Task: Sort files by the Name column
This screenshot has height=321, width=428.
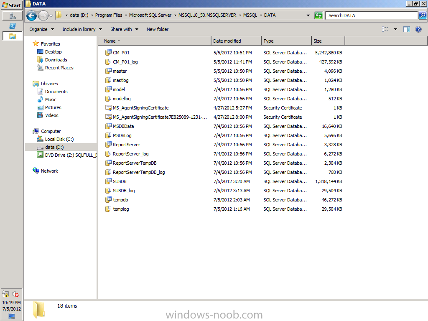Action: click(x=155, y=41)
